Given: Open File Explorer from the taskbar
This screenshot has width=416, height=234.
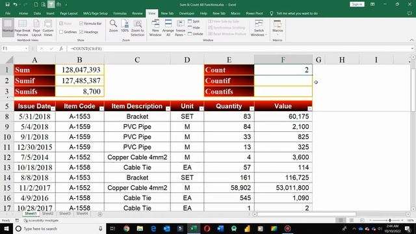Looking at the screenshot, I should [140, 228].
